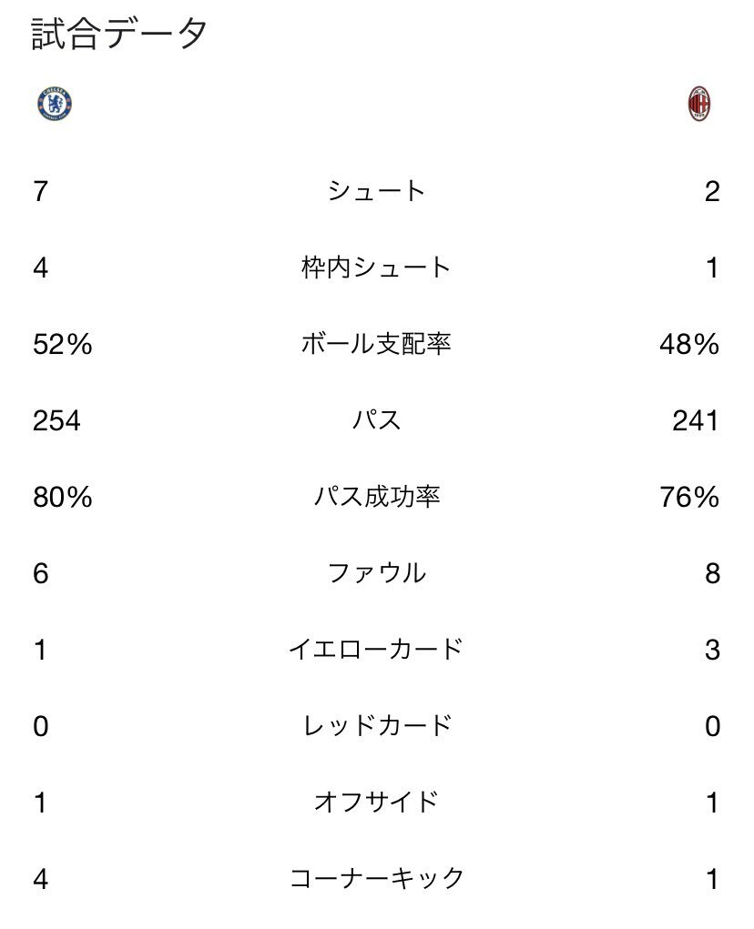The image size is (754, 929).
Task: Select the オフサイド stat label
Action: click(x=376, y=803)
